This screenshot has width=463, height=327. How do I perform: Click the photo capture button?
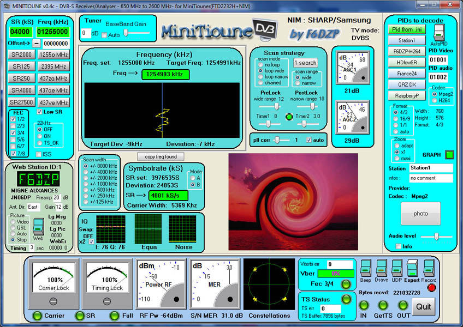point(420,214)
